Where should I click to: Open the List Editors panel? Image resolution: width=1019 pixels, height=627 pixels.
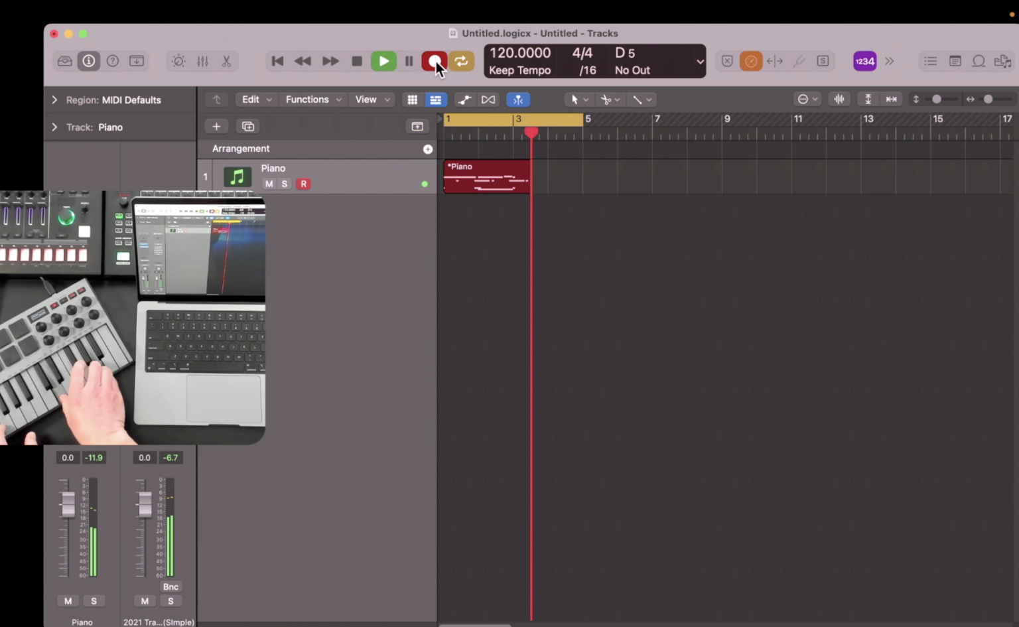[930, 61]
